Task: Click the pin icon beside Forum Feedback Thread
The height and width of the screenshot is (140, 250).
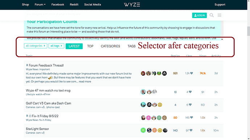Action: (x=27, y=65)
